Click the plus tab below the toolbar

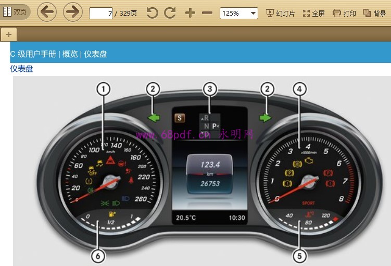(x=8, y=34)
